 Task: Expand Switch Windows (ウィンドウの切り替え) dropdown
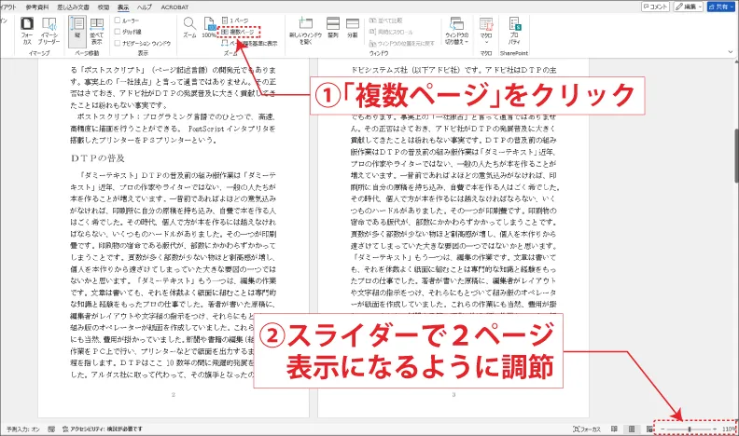point(456,31)
